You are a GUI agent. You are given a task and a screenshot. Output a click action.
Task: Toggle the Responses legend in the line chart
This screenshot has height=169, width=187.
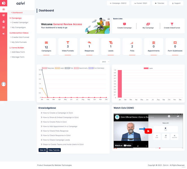tap(48, 68)
